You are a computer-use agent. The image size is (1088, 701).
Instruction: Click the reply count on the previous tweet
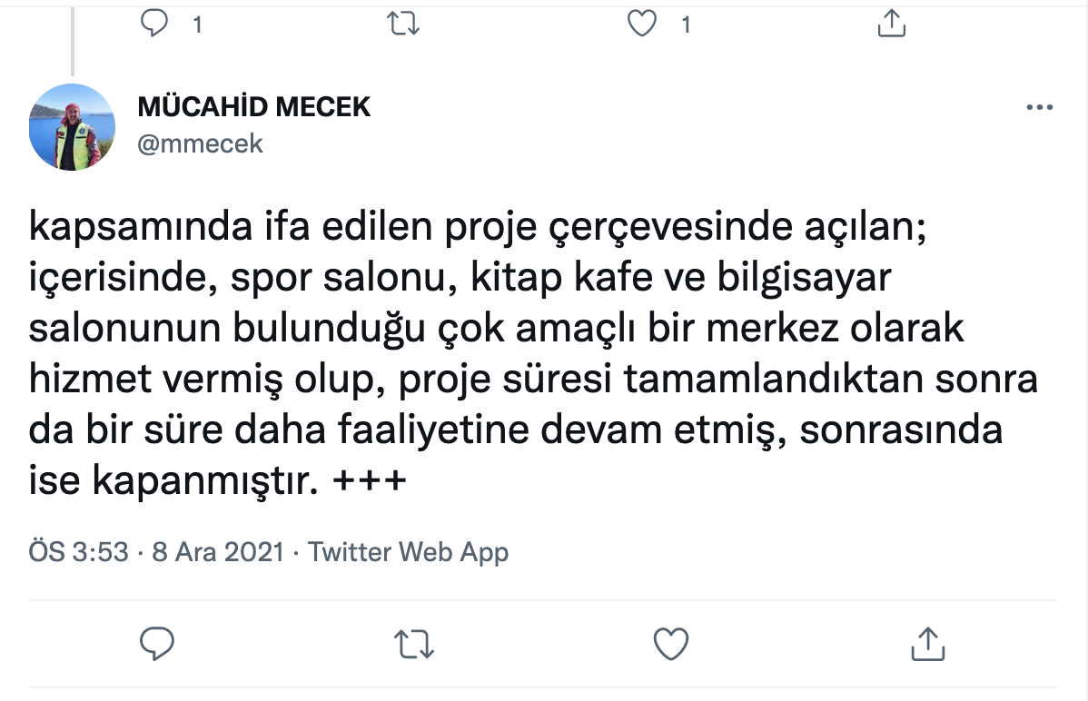(196, 25)
